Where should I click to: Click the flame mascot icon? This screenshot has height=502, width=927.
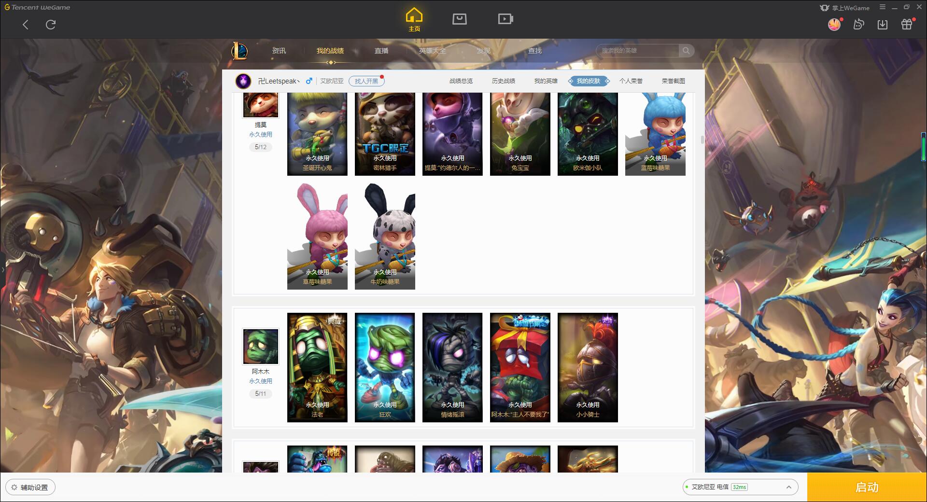coord(858,25)
